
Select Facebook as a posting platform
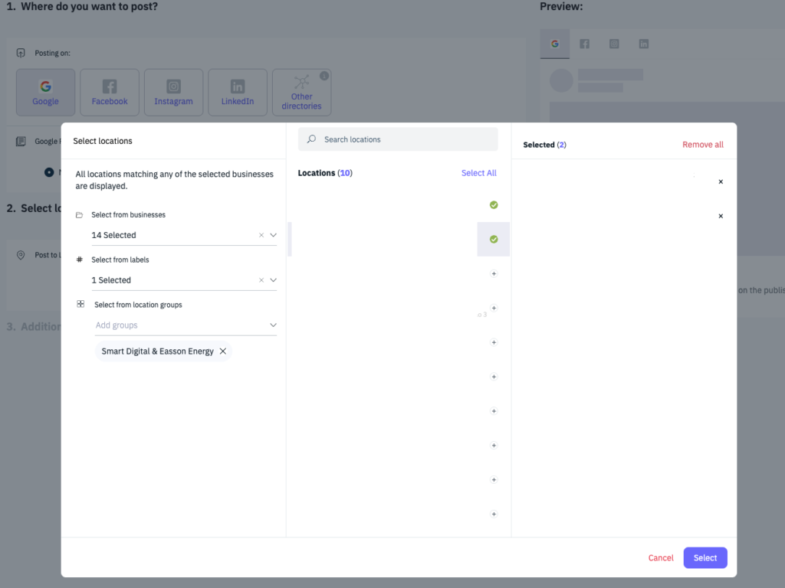click(110, 92)
